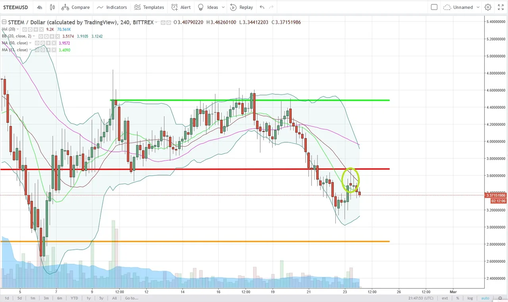Open chart properties gear in top toolbar
The image size is (508, 302).
click(488, 7)
